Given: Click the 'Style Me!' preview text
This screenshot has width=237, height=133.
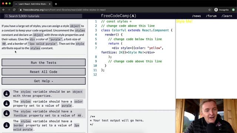Looking at the screenshot, I should 184,21.
